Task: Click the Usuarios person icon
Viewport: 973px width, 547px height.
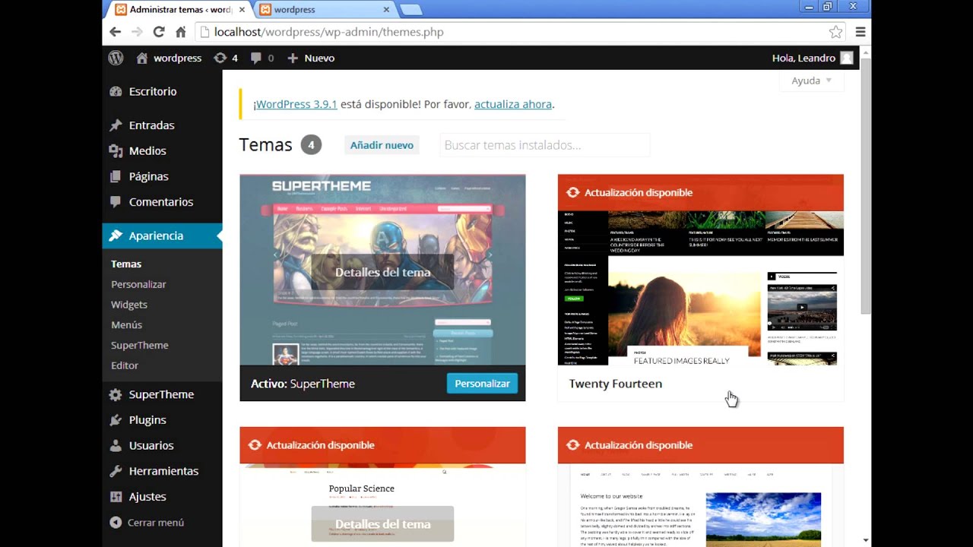Action: point(116,445)
